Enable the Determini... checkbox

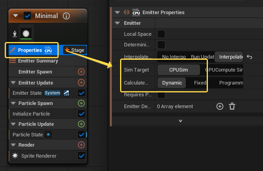[161, 45]
